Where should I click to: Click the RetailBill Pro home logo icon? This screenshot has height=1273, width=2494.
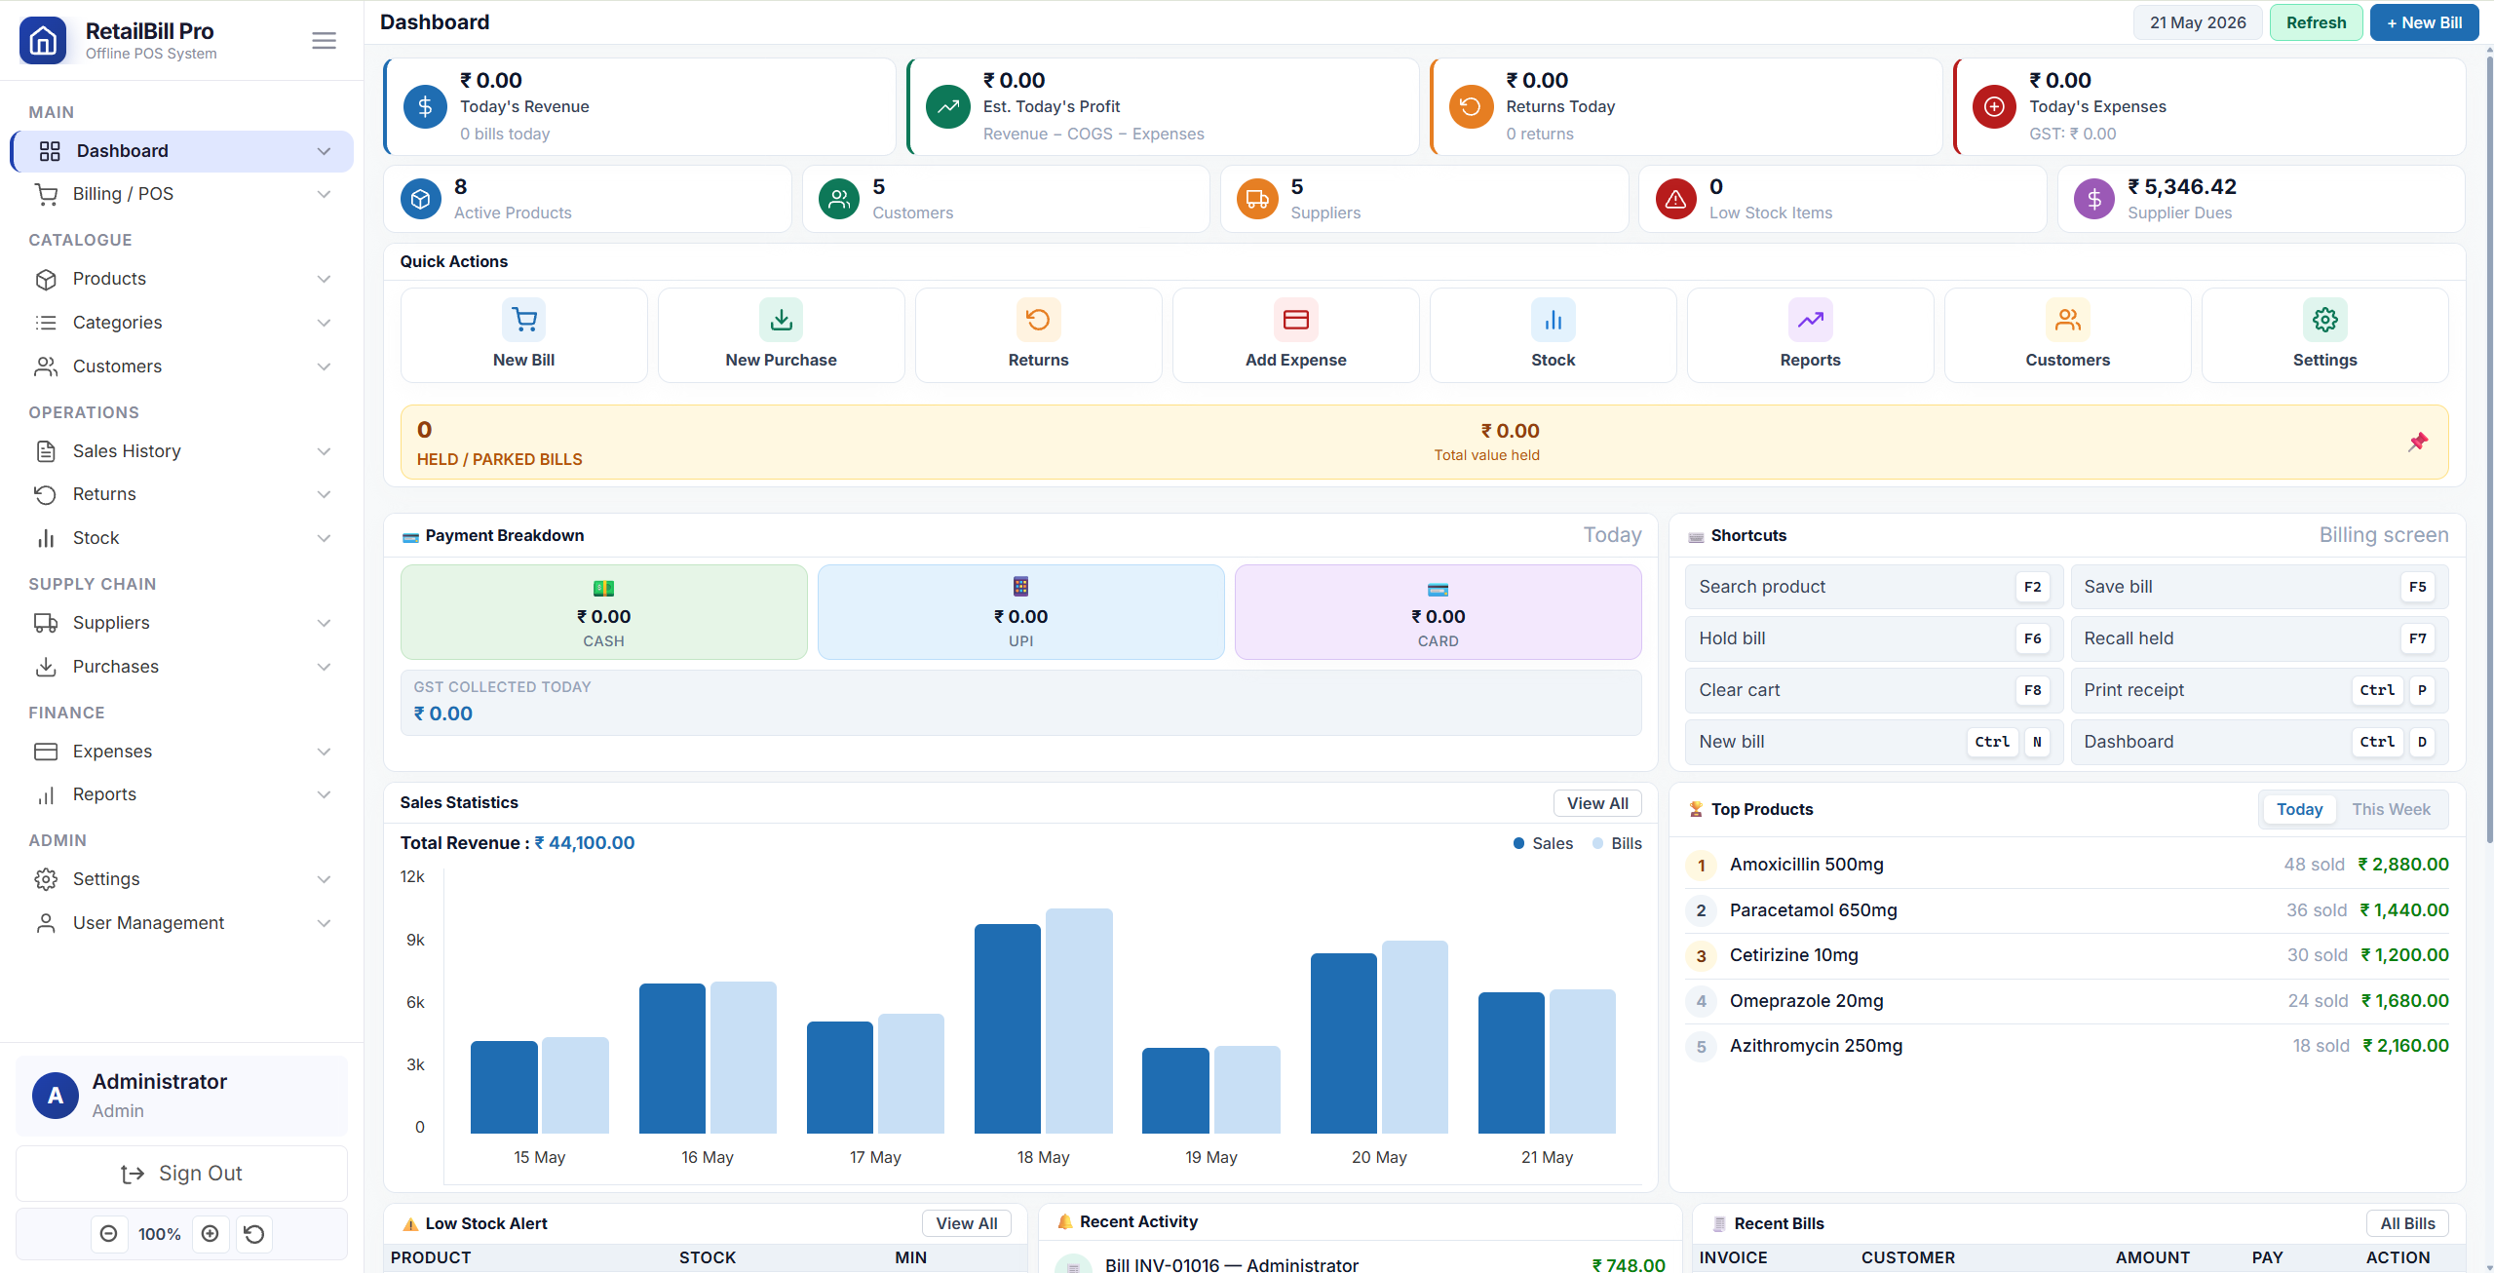click(43, 40)
